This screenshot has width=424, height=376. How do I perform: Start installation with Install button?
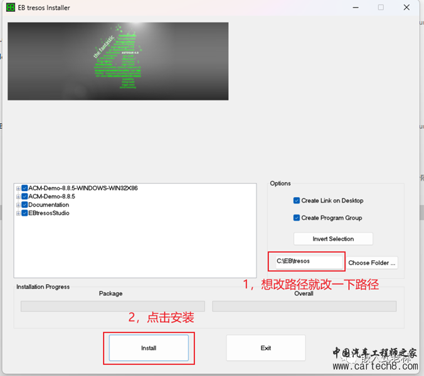click(149, 348)
